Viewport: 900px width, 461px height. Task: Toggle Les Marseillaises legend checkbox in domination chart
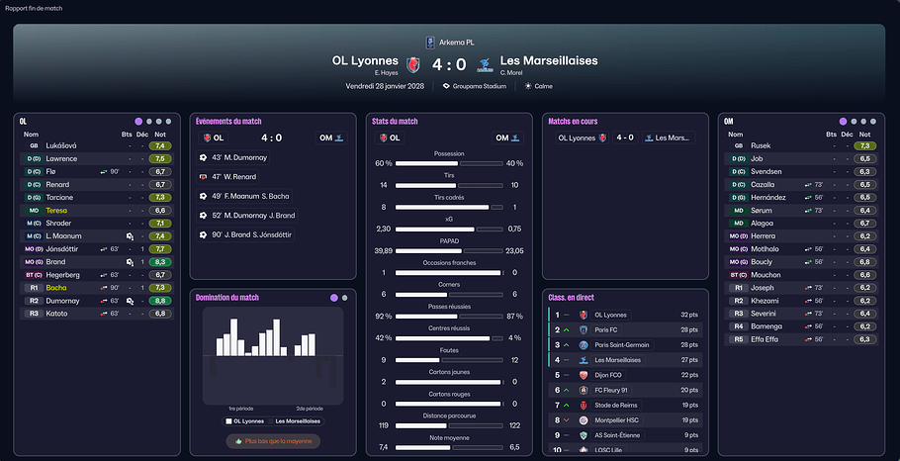coord(270,420)
